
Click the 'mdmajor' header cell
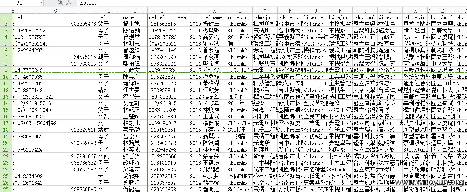coord(265,17)
